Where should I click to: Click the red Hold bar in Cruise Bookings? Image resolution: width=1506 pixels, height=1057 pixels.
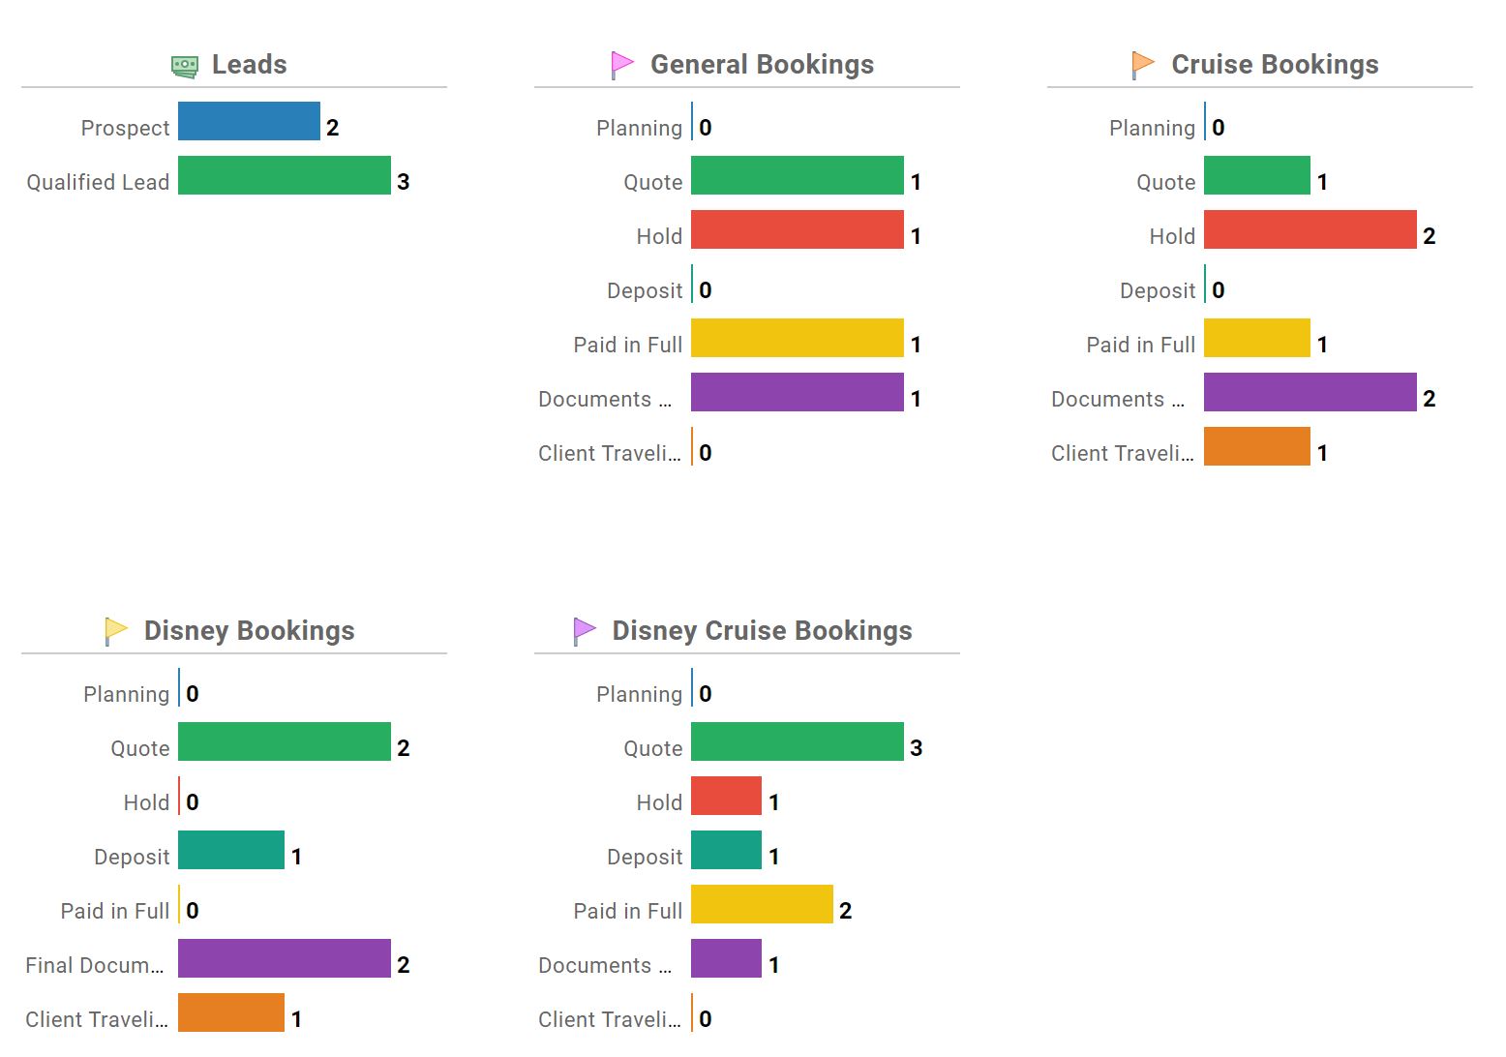1310,229
